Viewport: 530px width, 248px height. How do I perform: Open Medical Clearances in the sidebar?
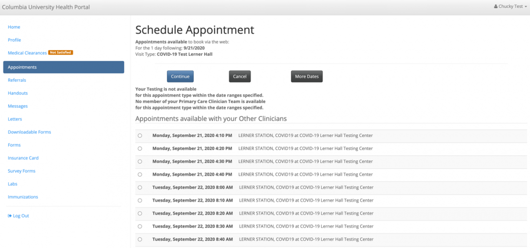[x=27, y=53]
